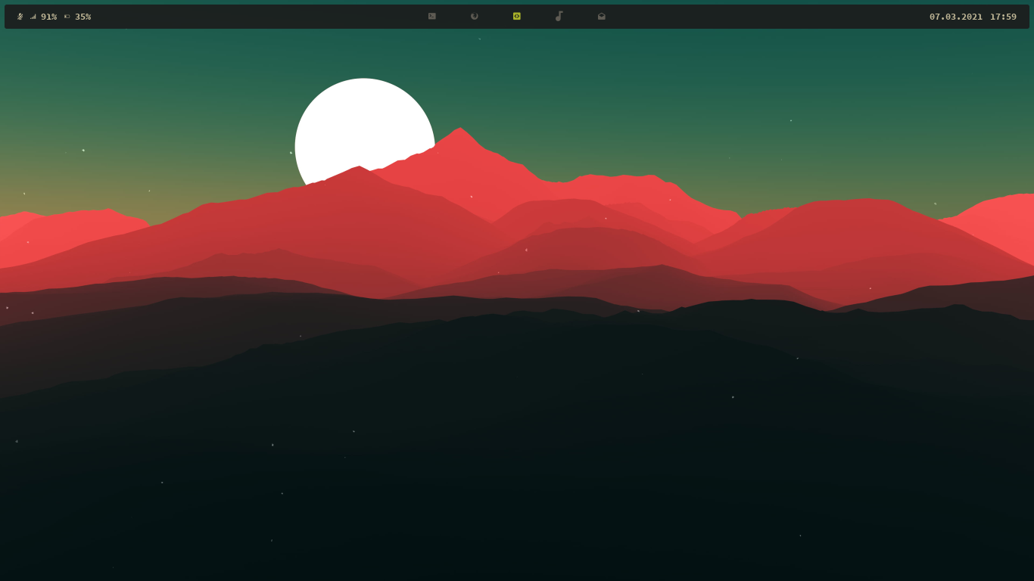Select the highlighted code workspace icon
The image size is (1034, 581).
click(517, 16)
